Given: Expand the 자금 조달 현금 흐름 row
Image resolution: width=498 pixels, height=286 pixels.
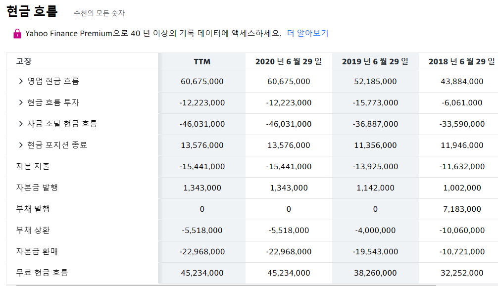Looking at the screenshot, I should pyautogui.click(x=21, y=124).
